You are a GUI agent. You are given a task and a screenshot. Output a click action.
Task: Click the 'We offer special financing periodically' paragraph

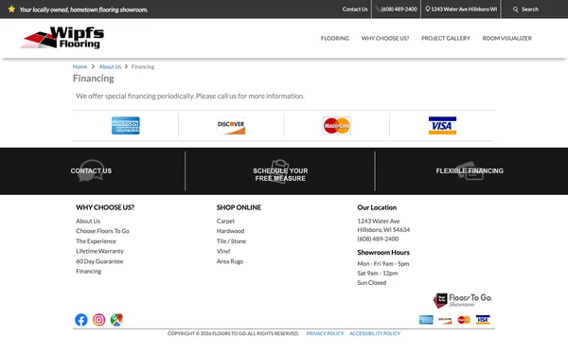click(190, 96)
